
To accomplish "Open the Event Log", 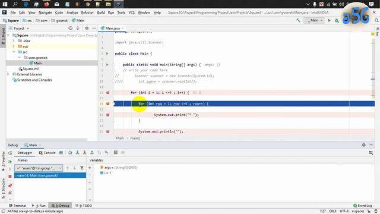I will click(363, 206).
